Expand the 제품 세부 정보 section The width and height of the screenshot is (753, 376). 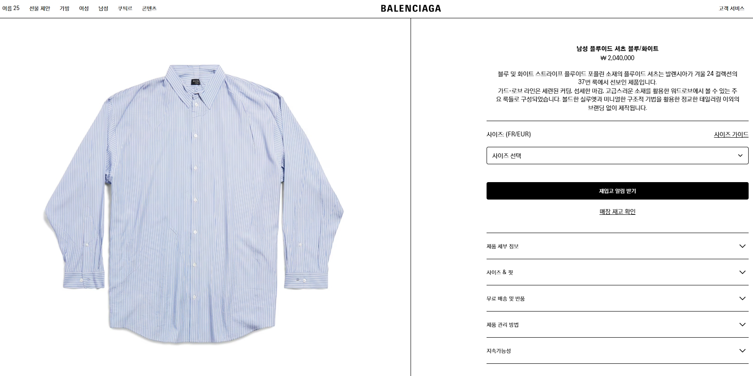tap(617, 246)
